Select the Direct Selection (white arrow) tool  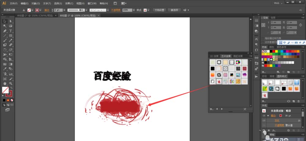point(11,21)
